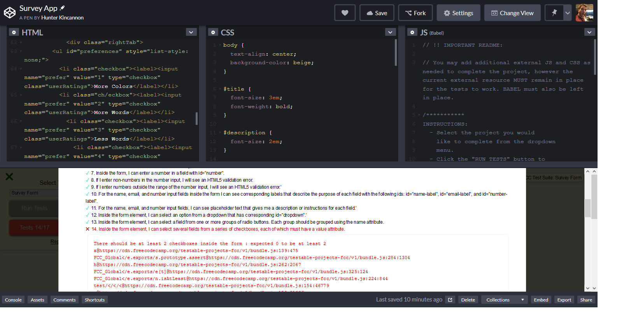Open the CSS editor settings gear

tap(213, 32)
